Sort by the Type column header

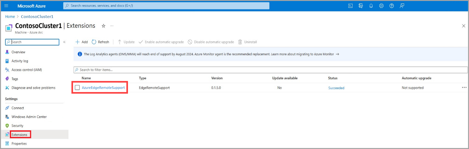tap(143, 78)
